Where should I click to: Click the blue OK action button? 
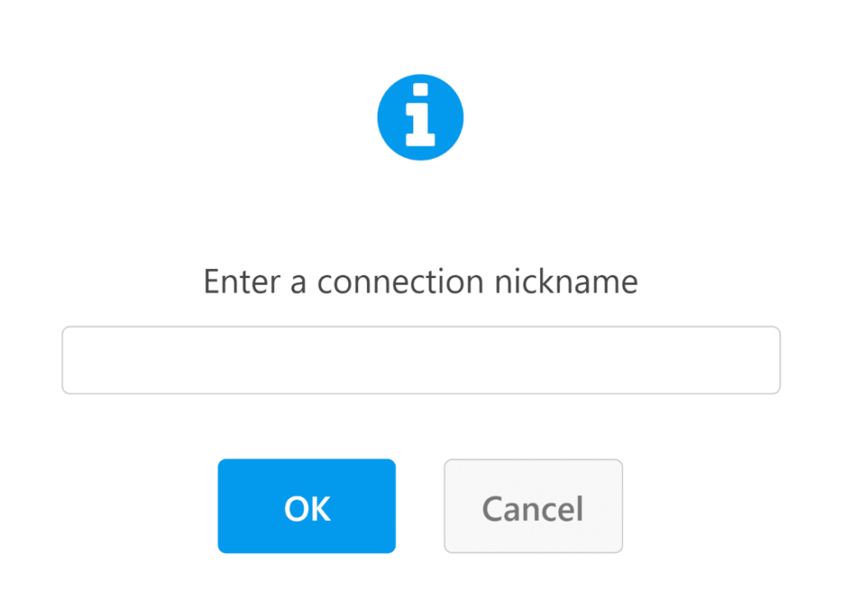click(x=306, y=505)
